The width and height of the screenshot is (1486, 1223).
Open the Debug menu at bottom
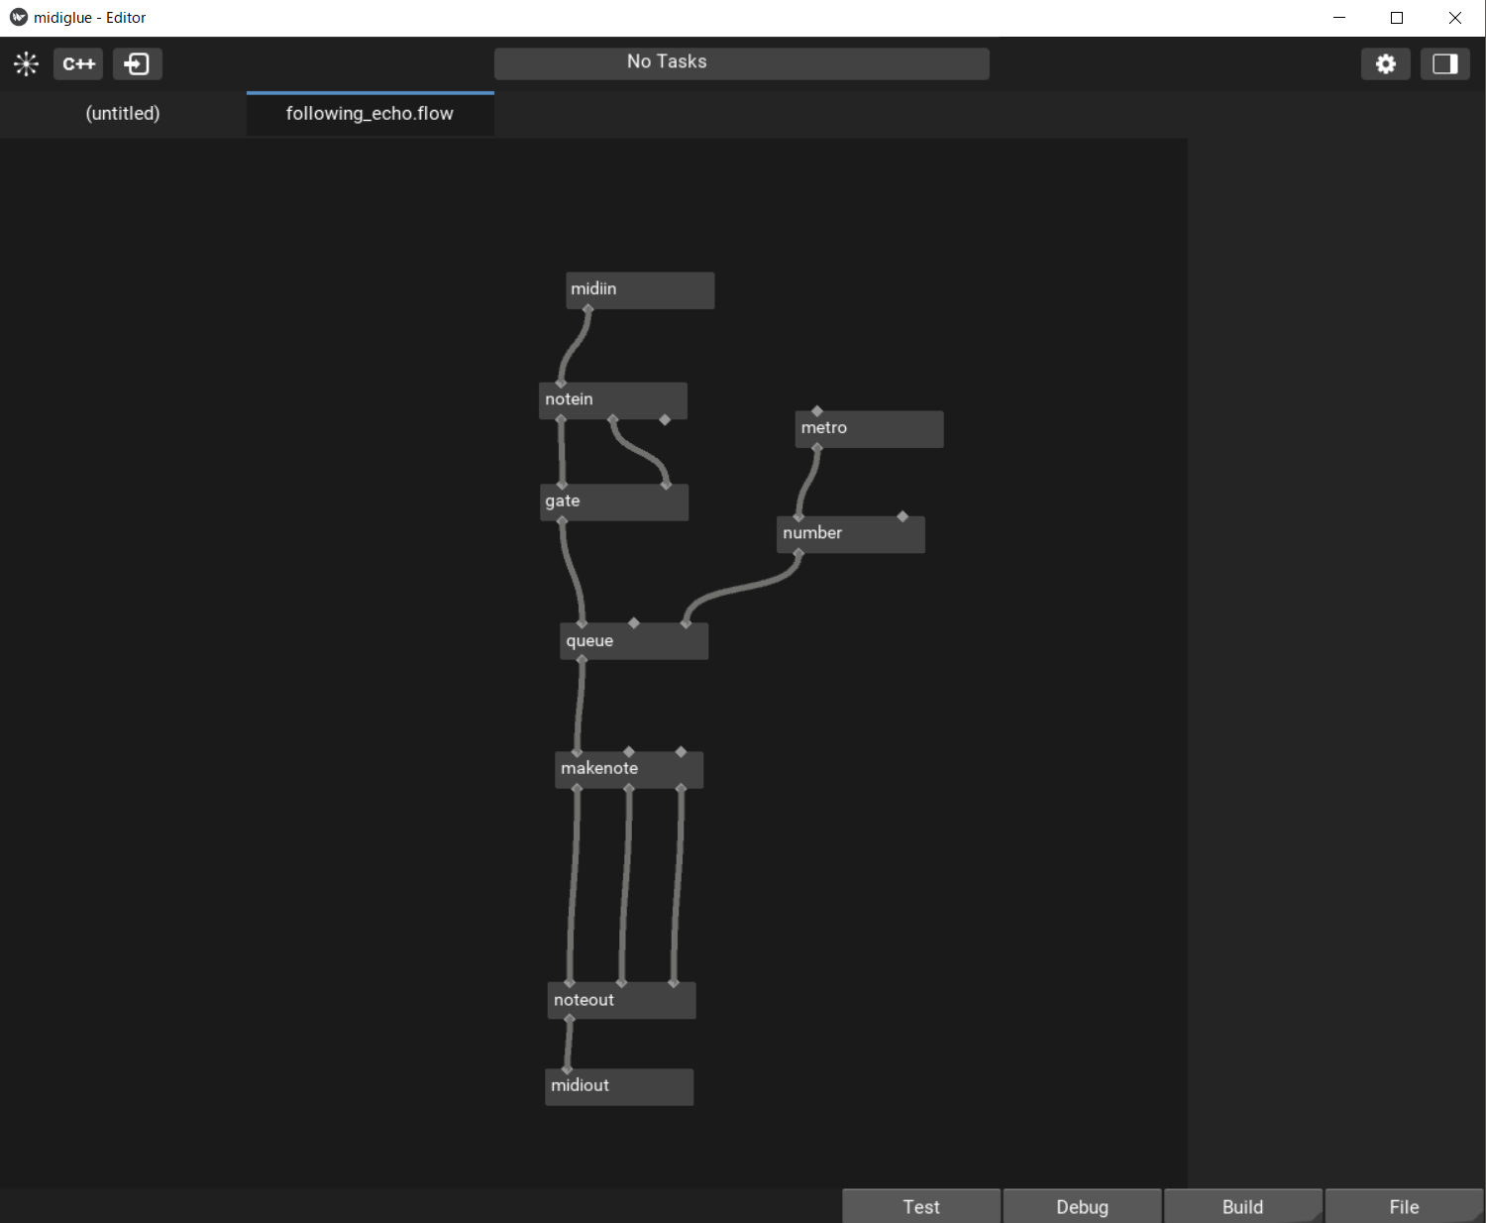(x=1082, y=1206)
